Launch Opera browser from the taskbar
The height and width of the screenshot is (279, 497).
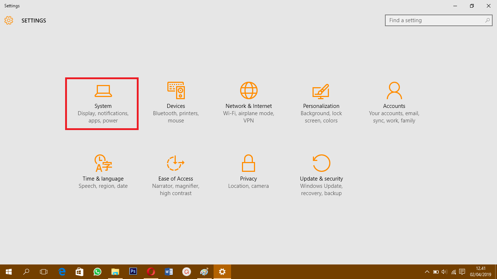[x=151, y=271]
